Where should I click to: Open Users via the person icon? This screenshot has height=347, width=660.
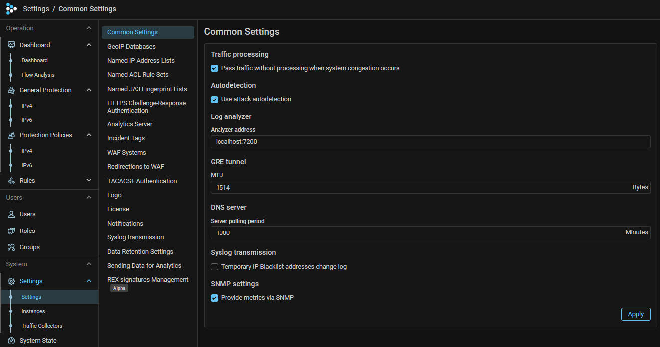[11, 214]
